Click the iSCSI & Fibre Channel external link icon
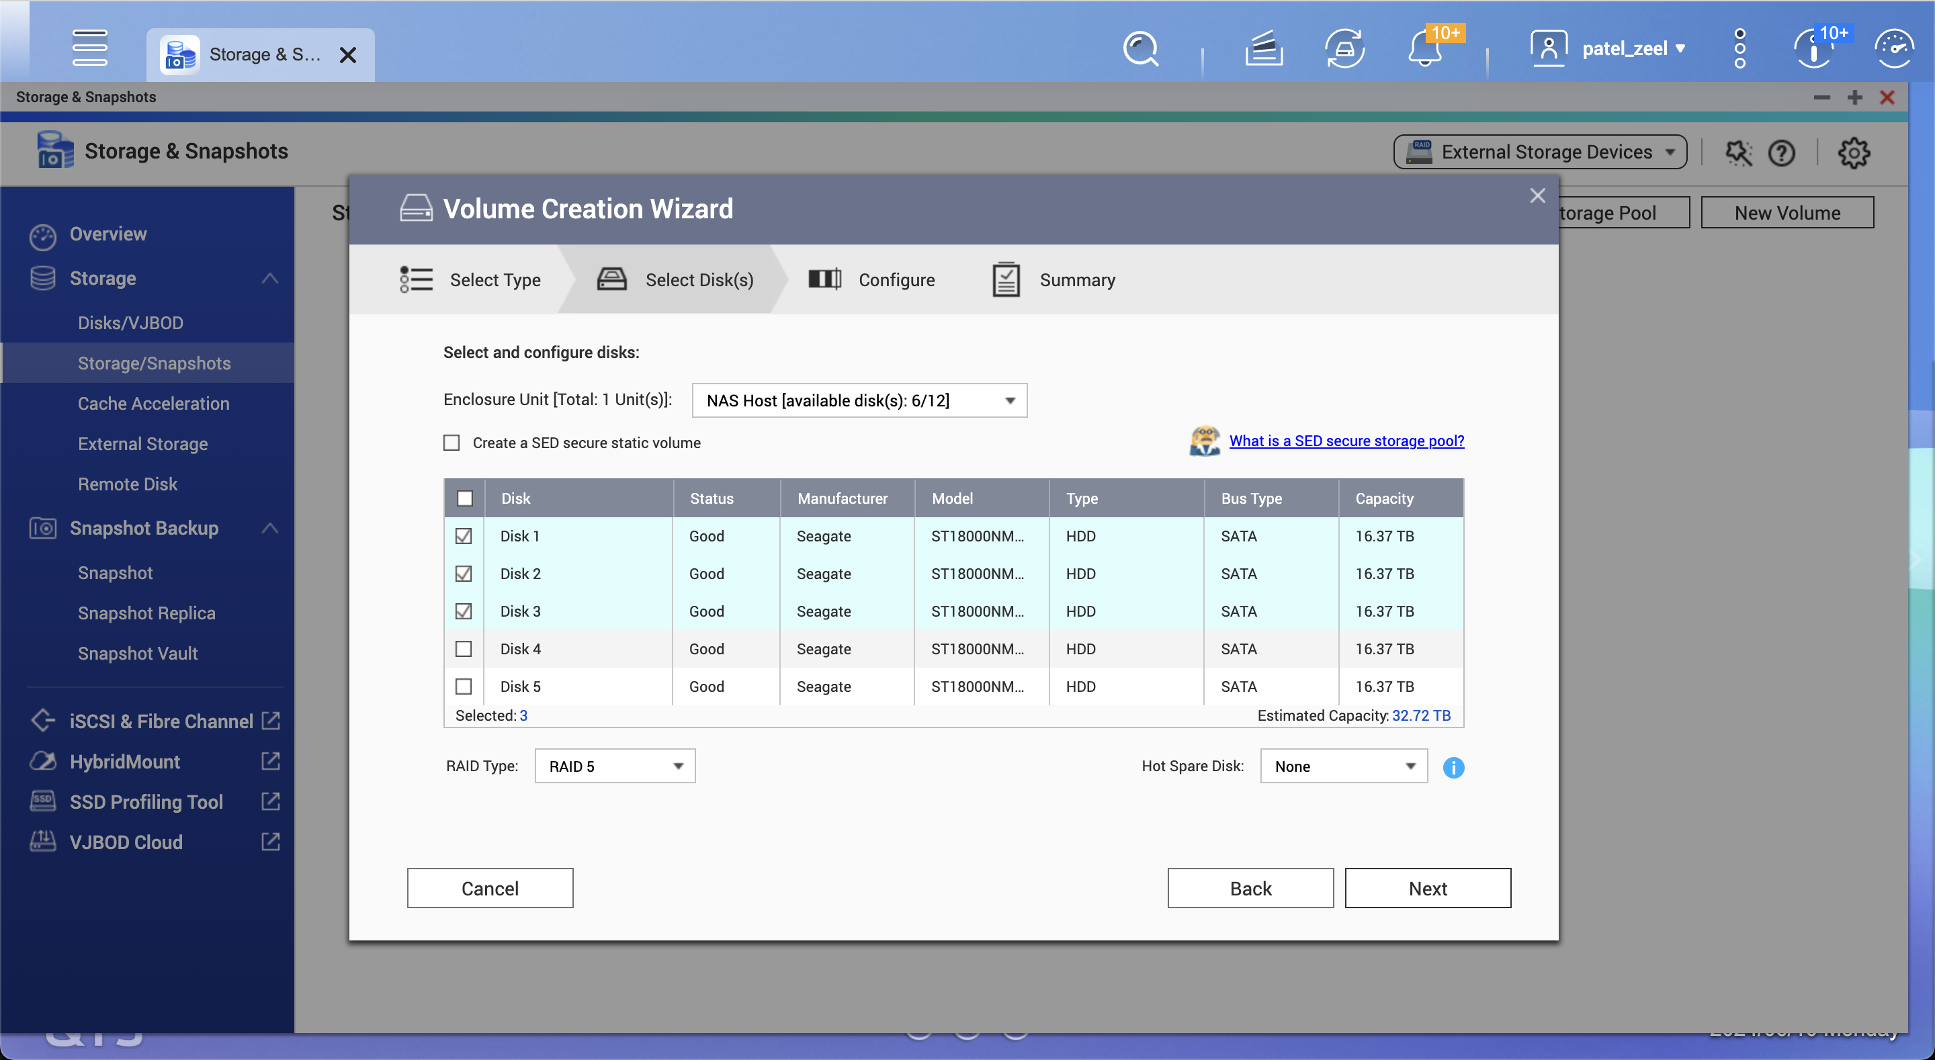Viewport: 1935px width, 1060px height. click(x=270, y=721)
